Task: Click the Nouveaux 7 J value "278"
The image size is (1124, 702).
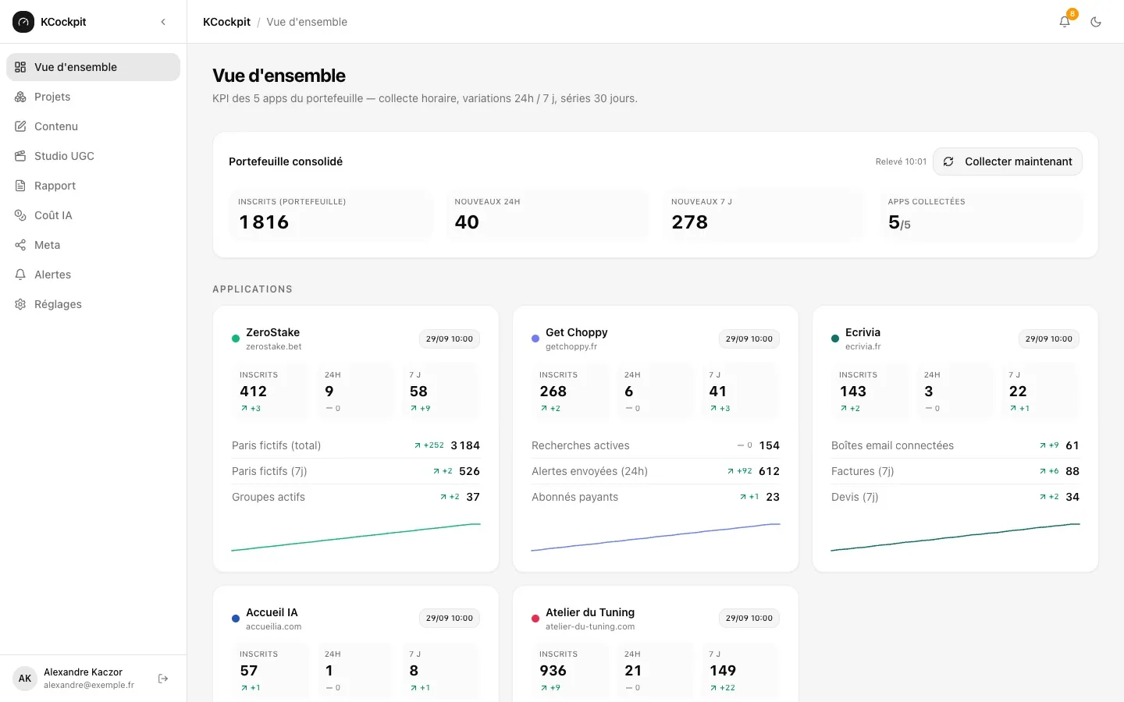Action: [x=690, y=222]
